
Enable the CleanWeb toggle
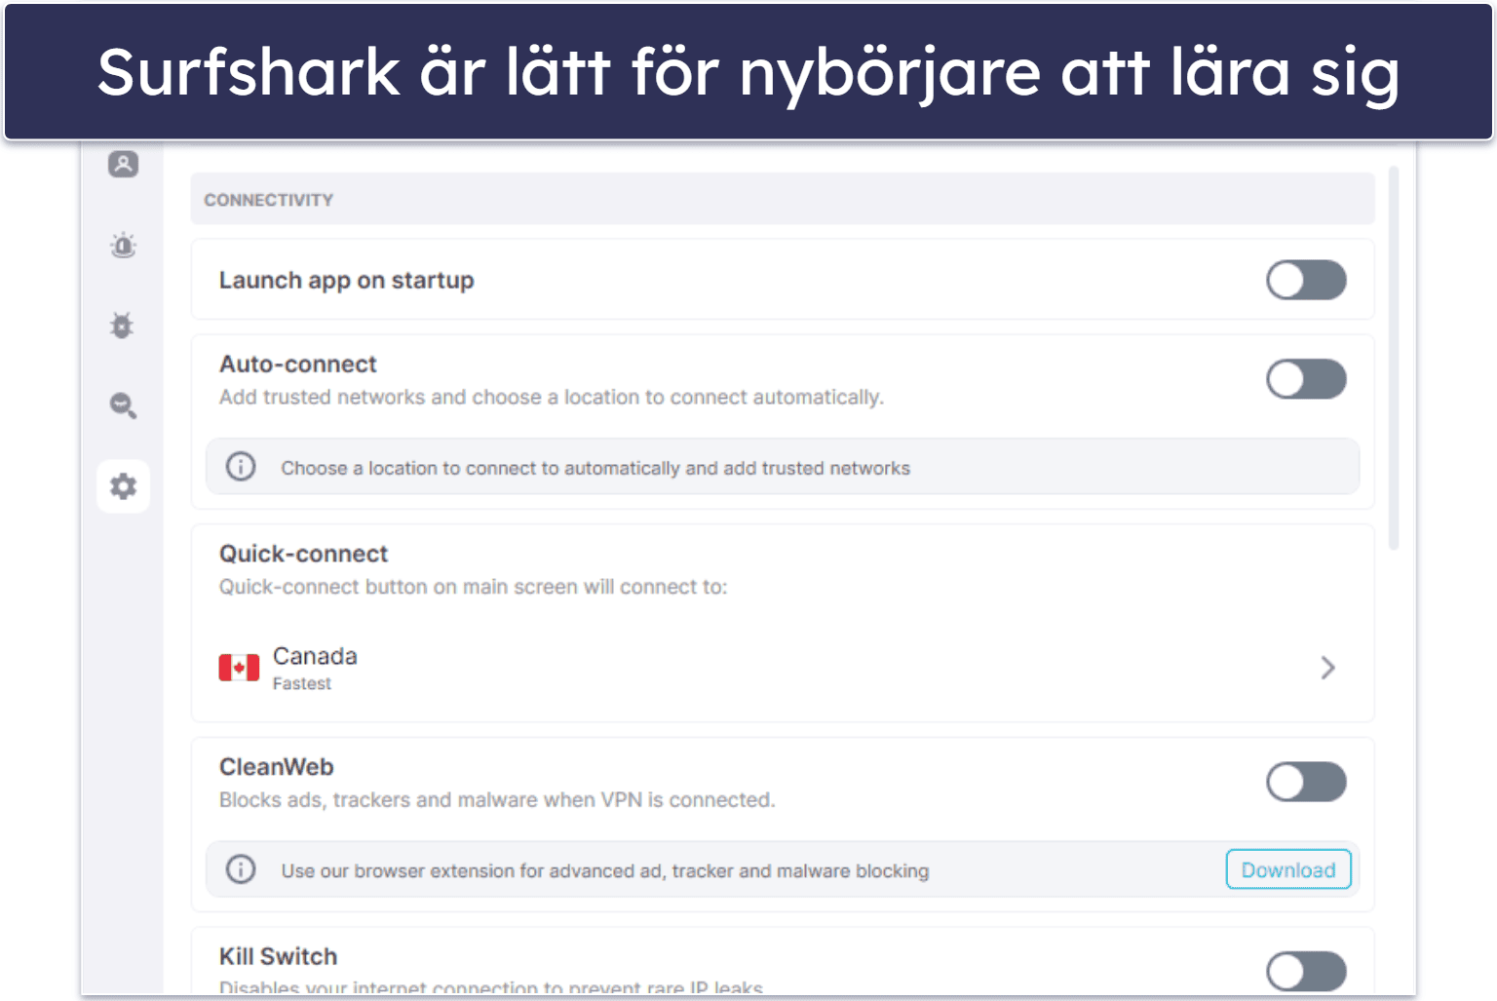[x=1306, y=782]
